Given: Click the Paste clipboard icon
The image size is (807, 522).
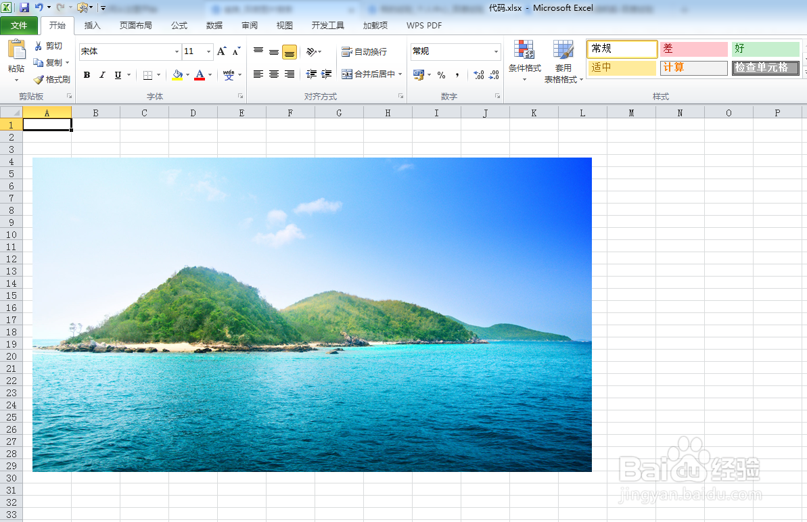Looking at the screenshot, I should click(x=16, y=50).
